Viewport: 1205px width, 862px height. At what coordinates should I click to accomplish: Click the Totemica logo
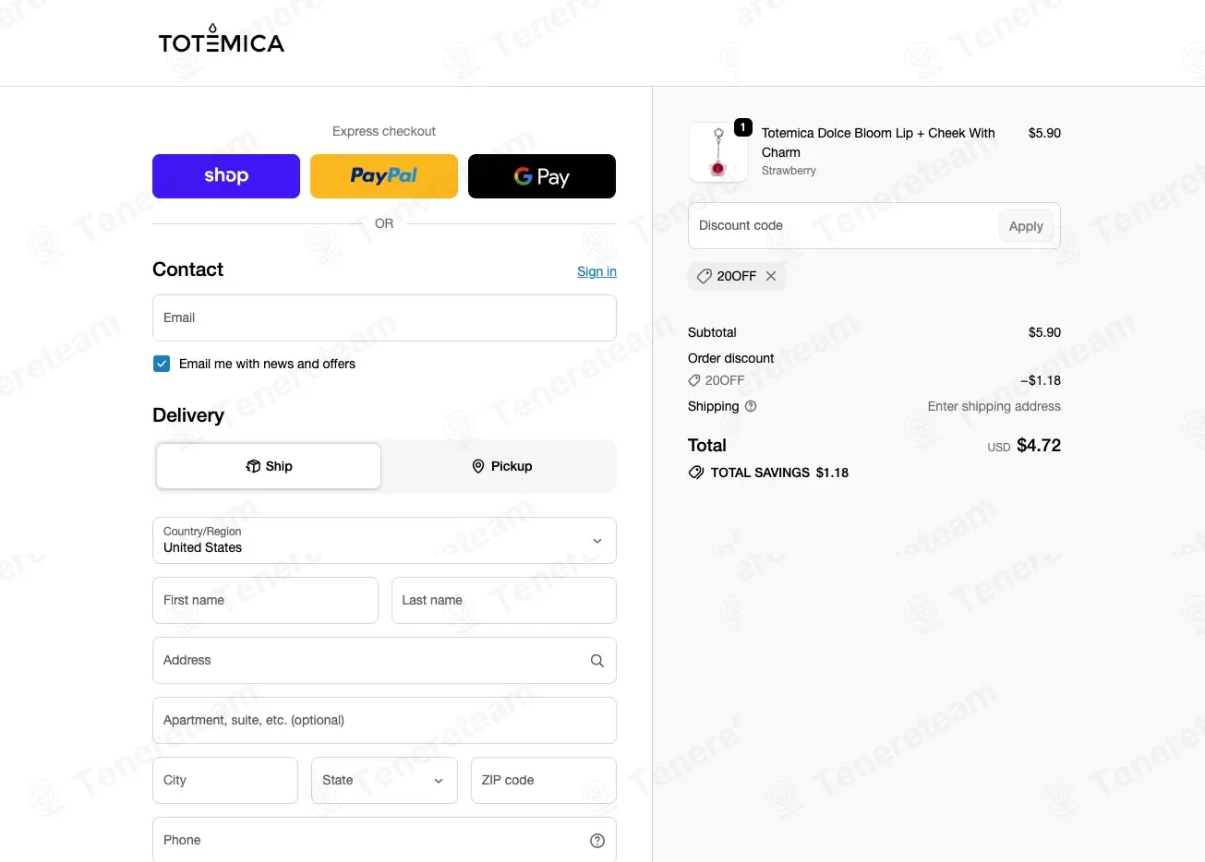221,39
